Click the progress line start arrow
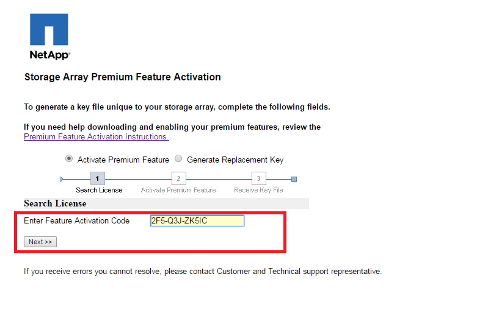The height and width of the screenshot is (327, 477). point(62,179)
